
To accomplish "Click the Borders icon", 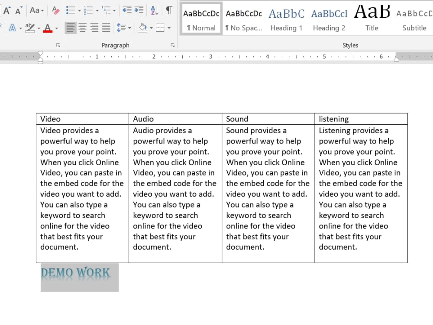I will 160,28.
